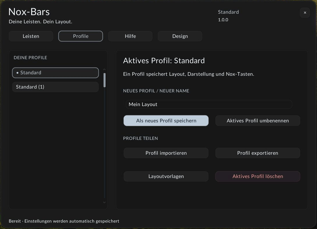Click Aktives Profil löschen

258,176
